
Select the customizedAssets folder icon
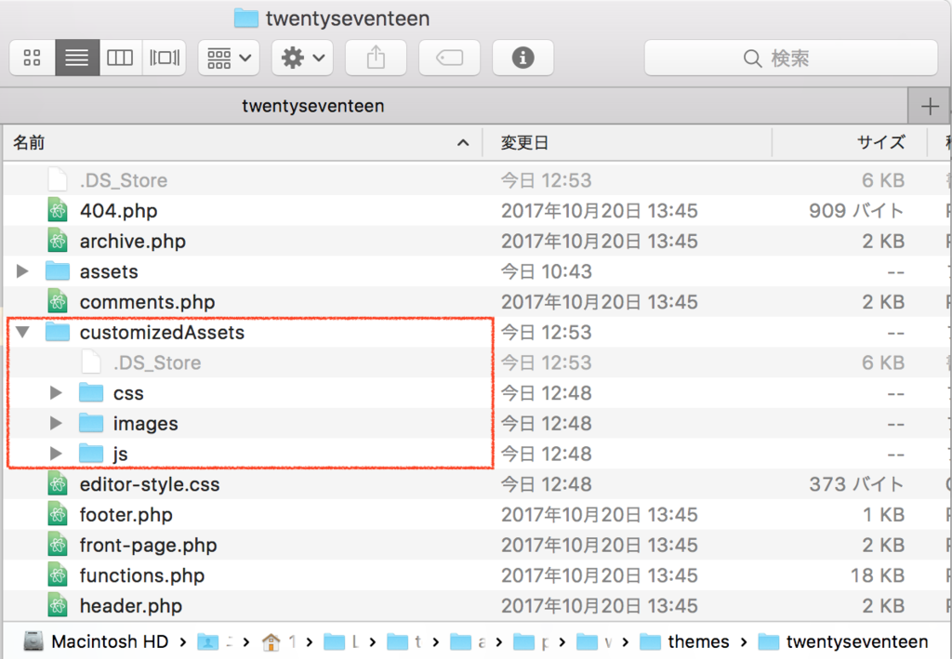point(58,332)
